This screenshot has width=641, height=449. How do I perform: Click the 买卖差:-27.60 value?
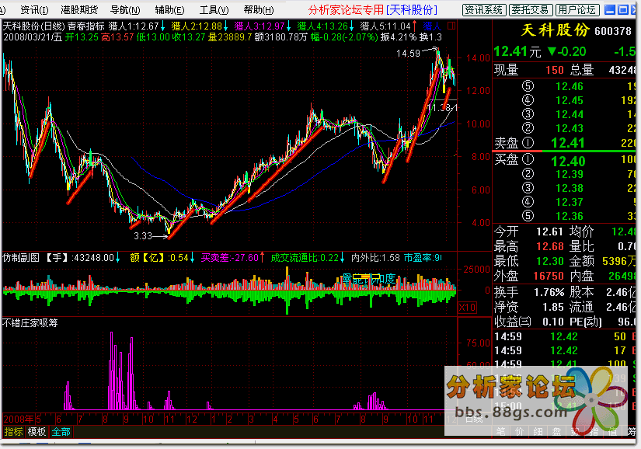click(232, 258)
